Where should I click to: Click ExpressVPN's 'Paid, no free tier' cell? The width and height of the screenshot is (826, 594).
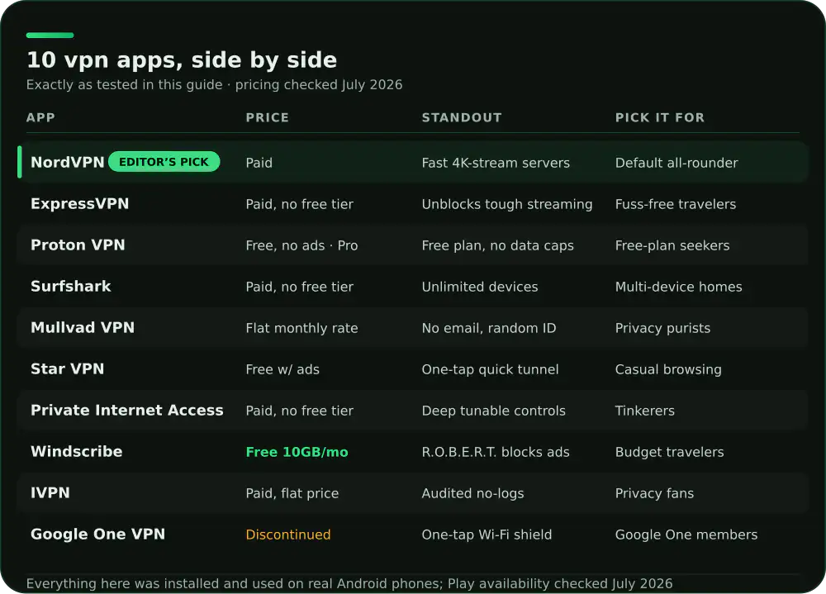coord(299,205)
